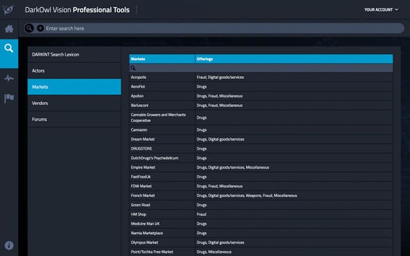This screenshot has height=256, width=410.
Task: Click the DarkOwl Vision Professional Tools title
Action: click(x=78, y=10)
